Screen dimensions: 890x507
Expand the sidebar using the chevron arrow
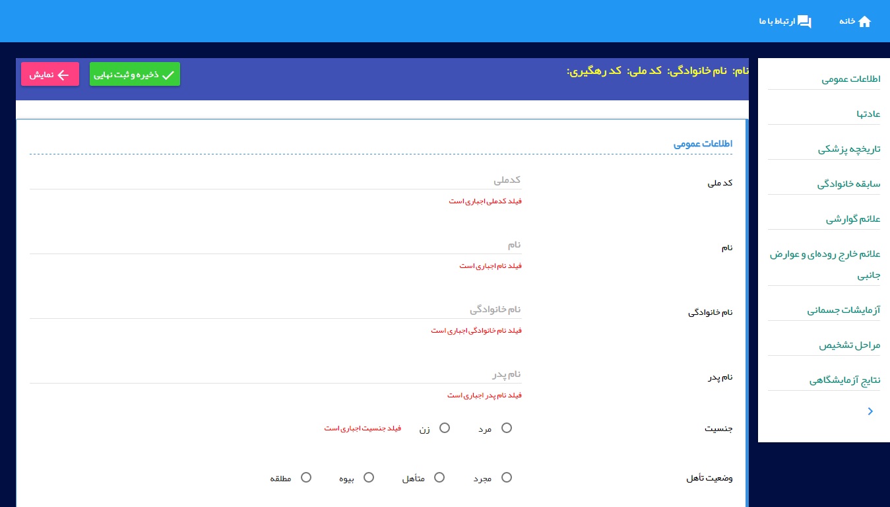870,411
